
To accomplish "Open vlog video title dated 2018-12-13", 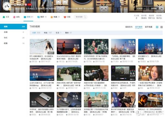I will tap(42, 84).
